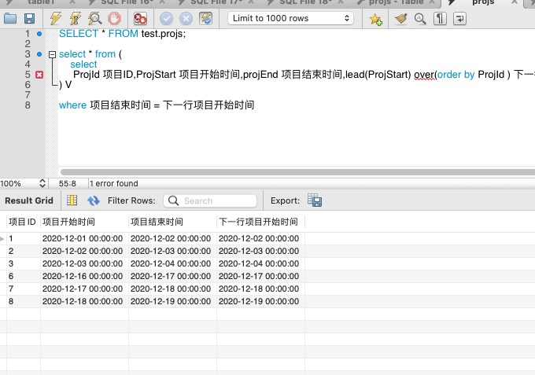Click 2020-12-04 00:00:00 next-row start cell in row 3
The image size is (535, 375).
[260, 263]
